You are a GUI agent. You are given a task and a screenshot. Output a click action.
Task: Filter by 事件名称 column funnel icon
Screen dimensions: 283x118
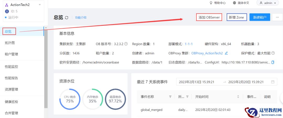coord(170,97)
